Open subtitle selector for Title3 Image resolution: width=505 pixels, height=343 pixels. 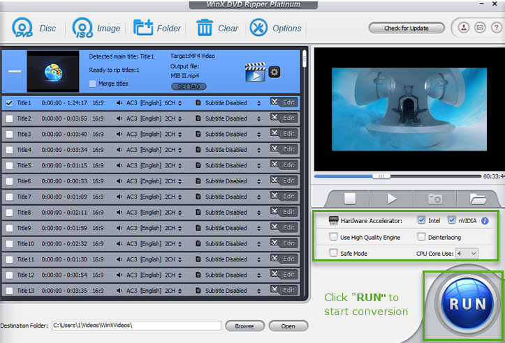coord(258,135)
